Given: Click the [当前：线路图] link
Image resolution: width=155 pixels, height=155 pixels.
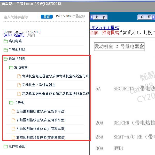Looking at the screenshot, I should tap(14, 35).
